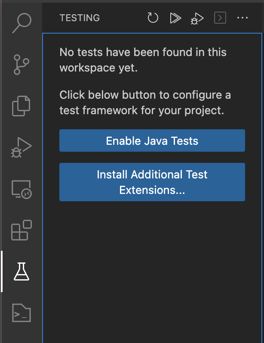
Task: Show test output terminal icon
Action: coord(220,18)
